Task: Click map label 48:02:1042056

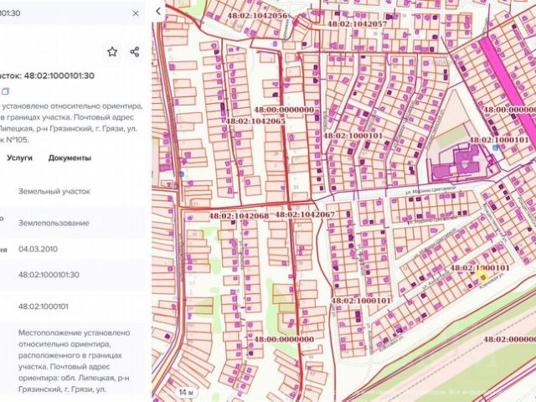Action: coord(258,15)
